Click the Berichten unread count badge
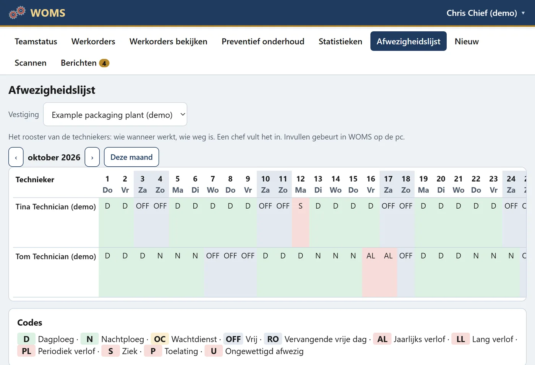 104,63
